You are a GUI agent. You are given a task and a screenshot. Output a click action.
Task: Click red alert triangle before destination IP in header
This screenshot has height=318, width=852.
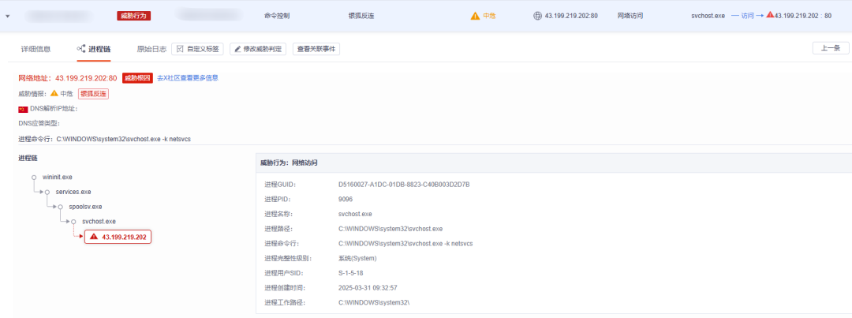coord(770,15)
